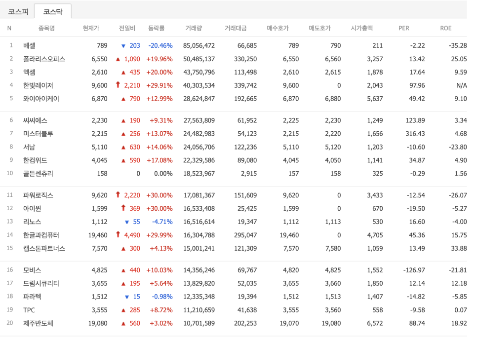Click the 매수호가 column header

(x=278, y=28)
